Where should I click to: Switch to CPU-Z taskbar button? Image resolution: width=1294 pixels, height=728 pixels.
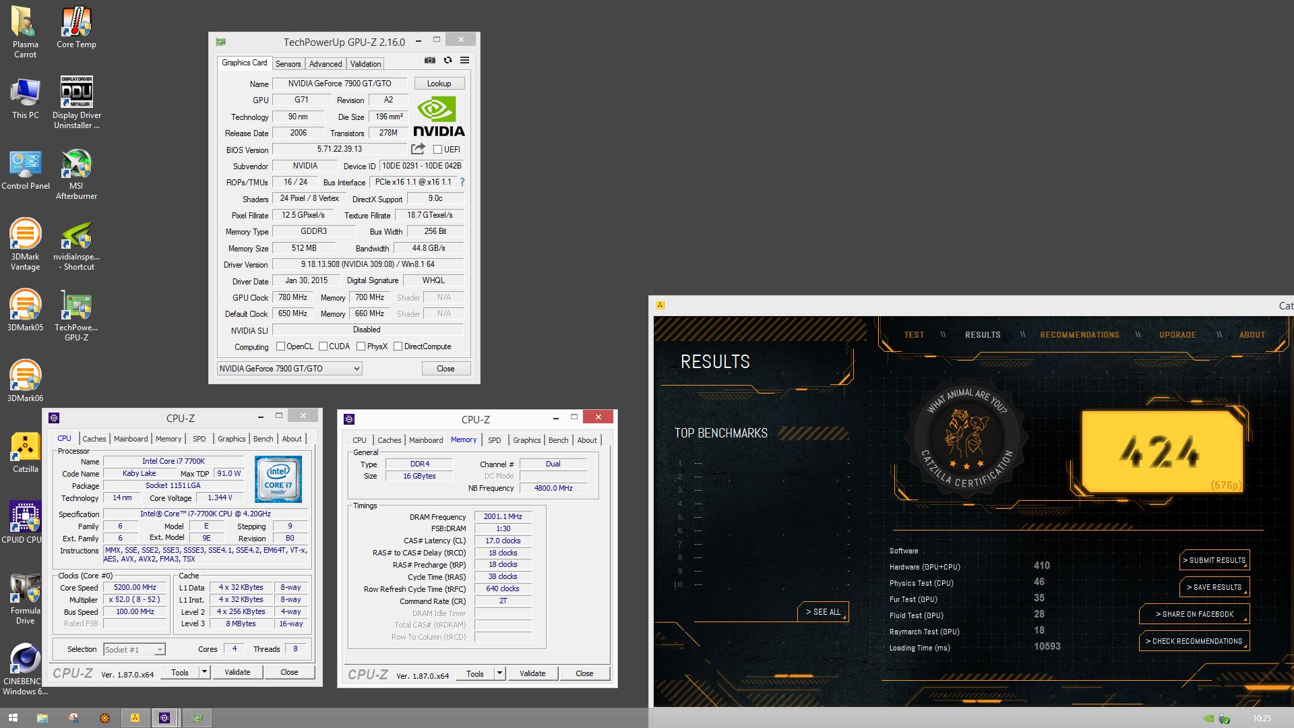pyautogui.click(x=164, y=718)
